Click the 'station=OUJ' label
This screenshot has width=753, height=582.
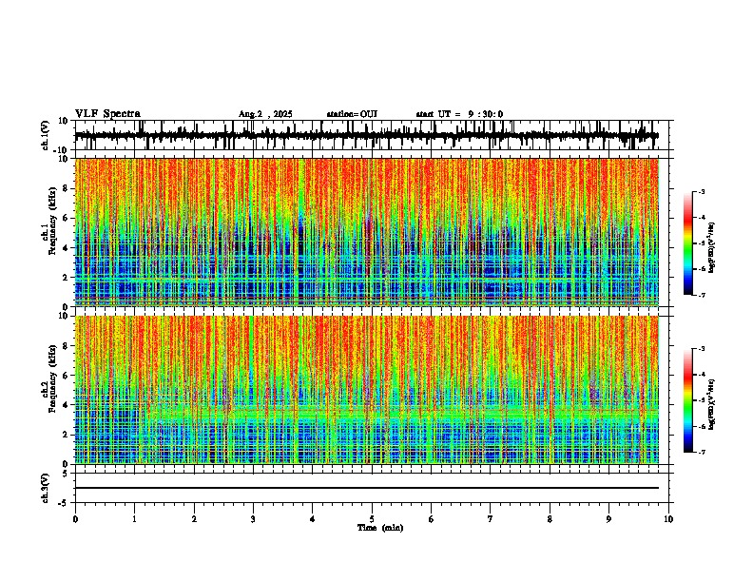click(x=352, y=114)
